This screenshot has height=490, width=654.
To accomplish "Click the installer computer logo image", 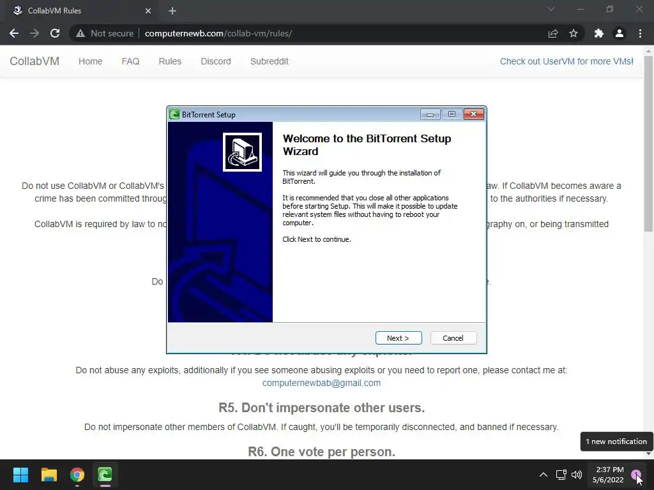I will click(242, 152).
